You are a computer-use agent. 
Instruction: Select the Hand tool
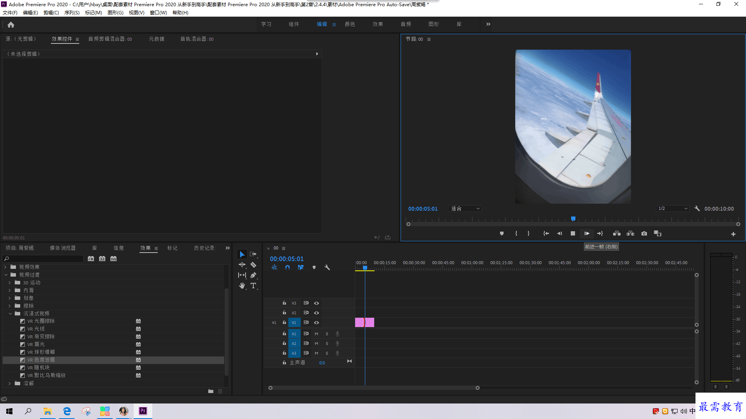[242, 286]
